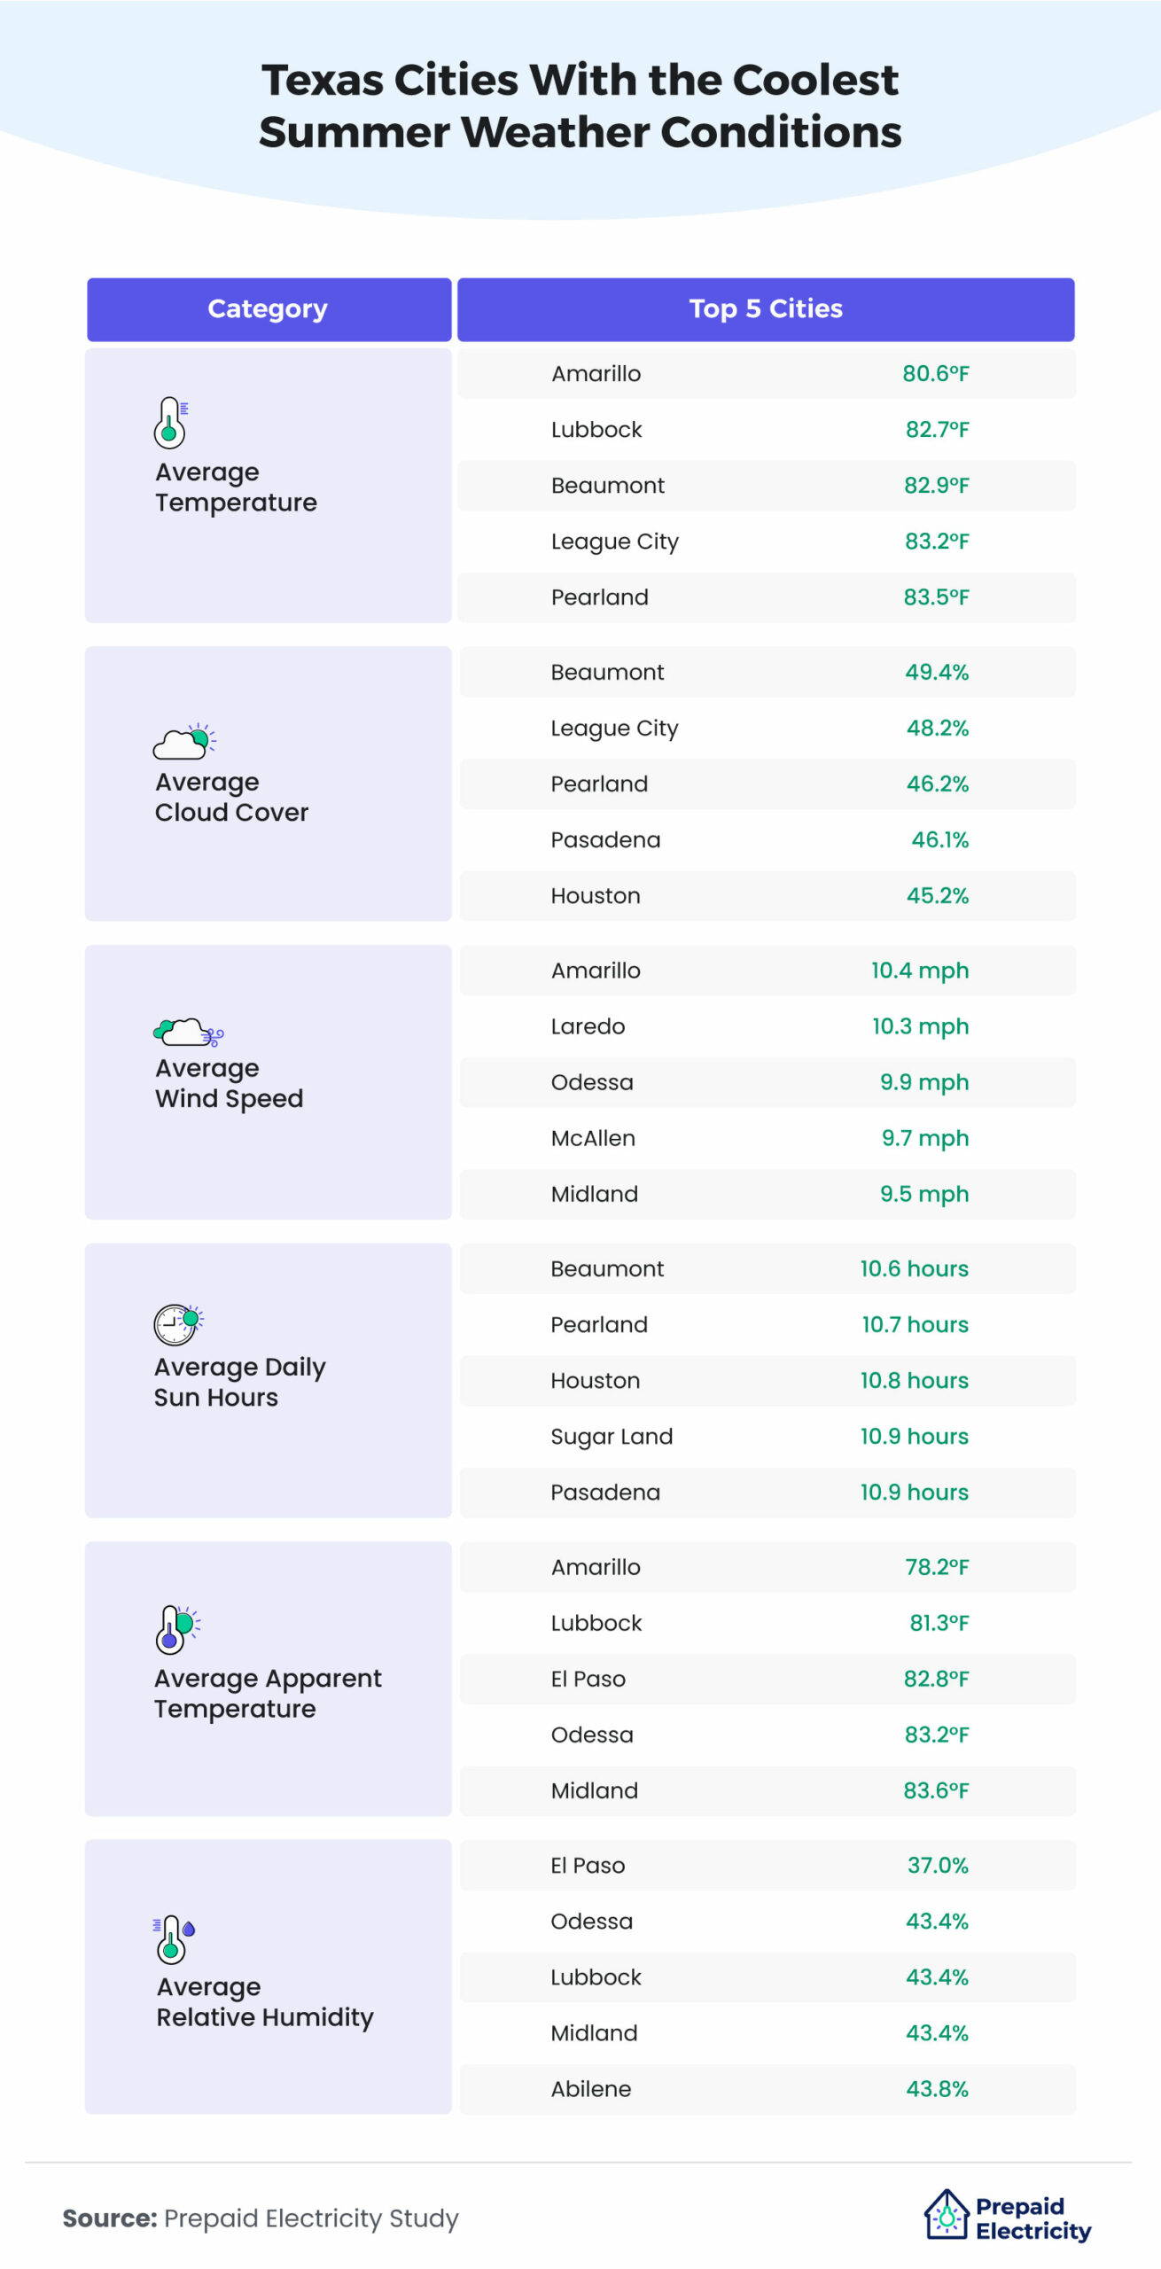Screen dimensions: 1161x2269
Task: Click Lubbock in the Relative Humidity list
Action: (596, 1977)
